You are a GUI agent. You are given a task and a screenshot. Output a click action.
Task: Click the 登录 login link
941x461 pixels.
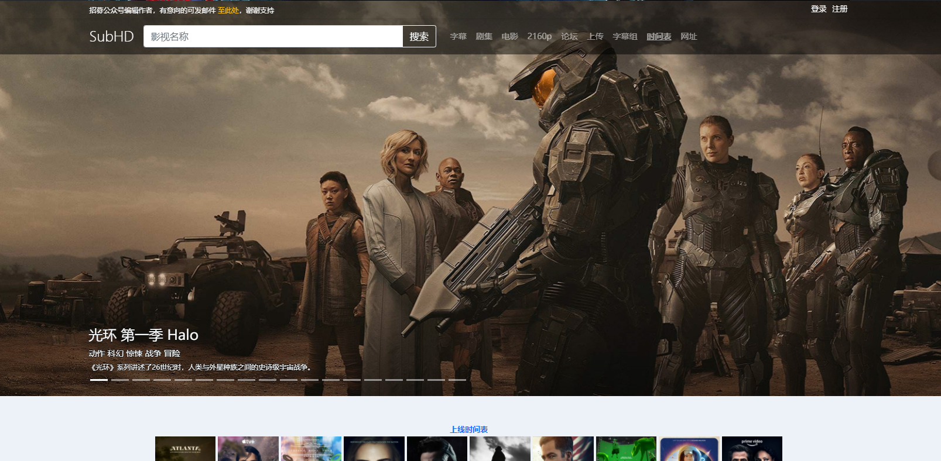(819, 9)
